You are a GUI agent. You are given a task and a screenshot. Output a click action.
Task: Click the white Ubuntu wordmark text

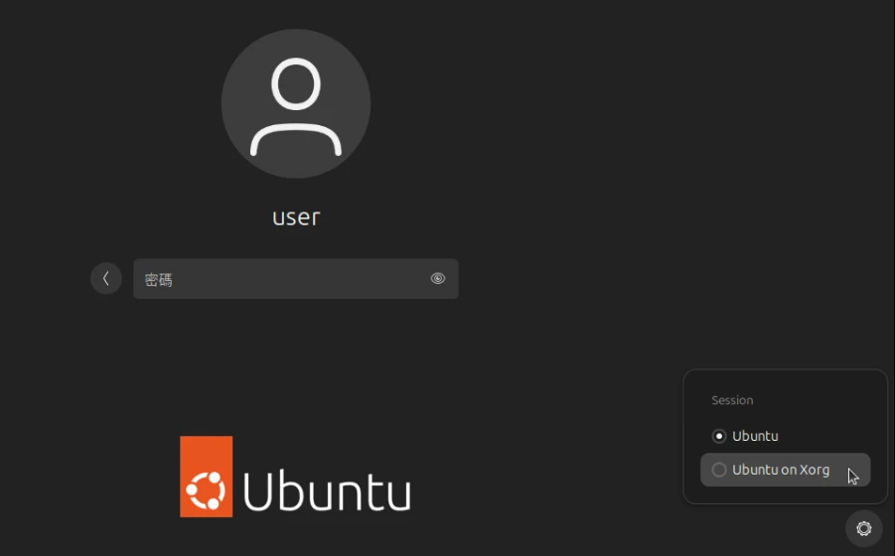coord(326,491)
